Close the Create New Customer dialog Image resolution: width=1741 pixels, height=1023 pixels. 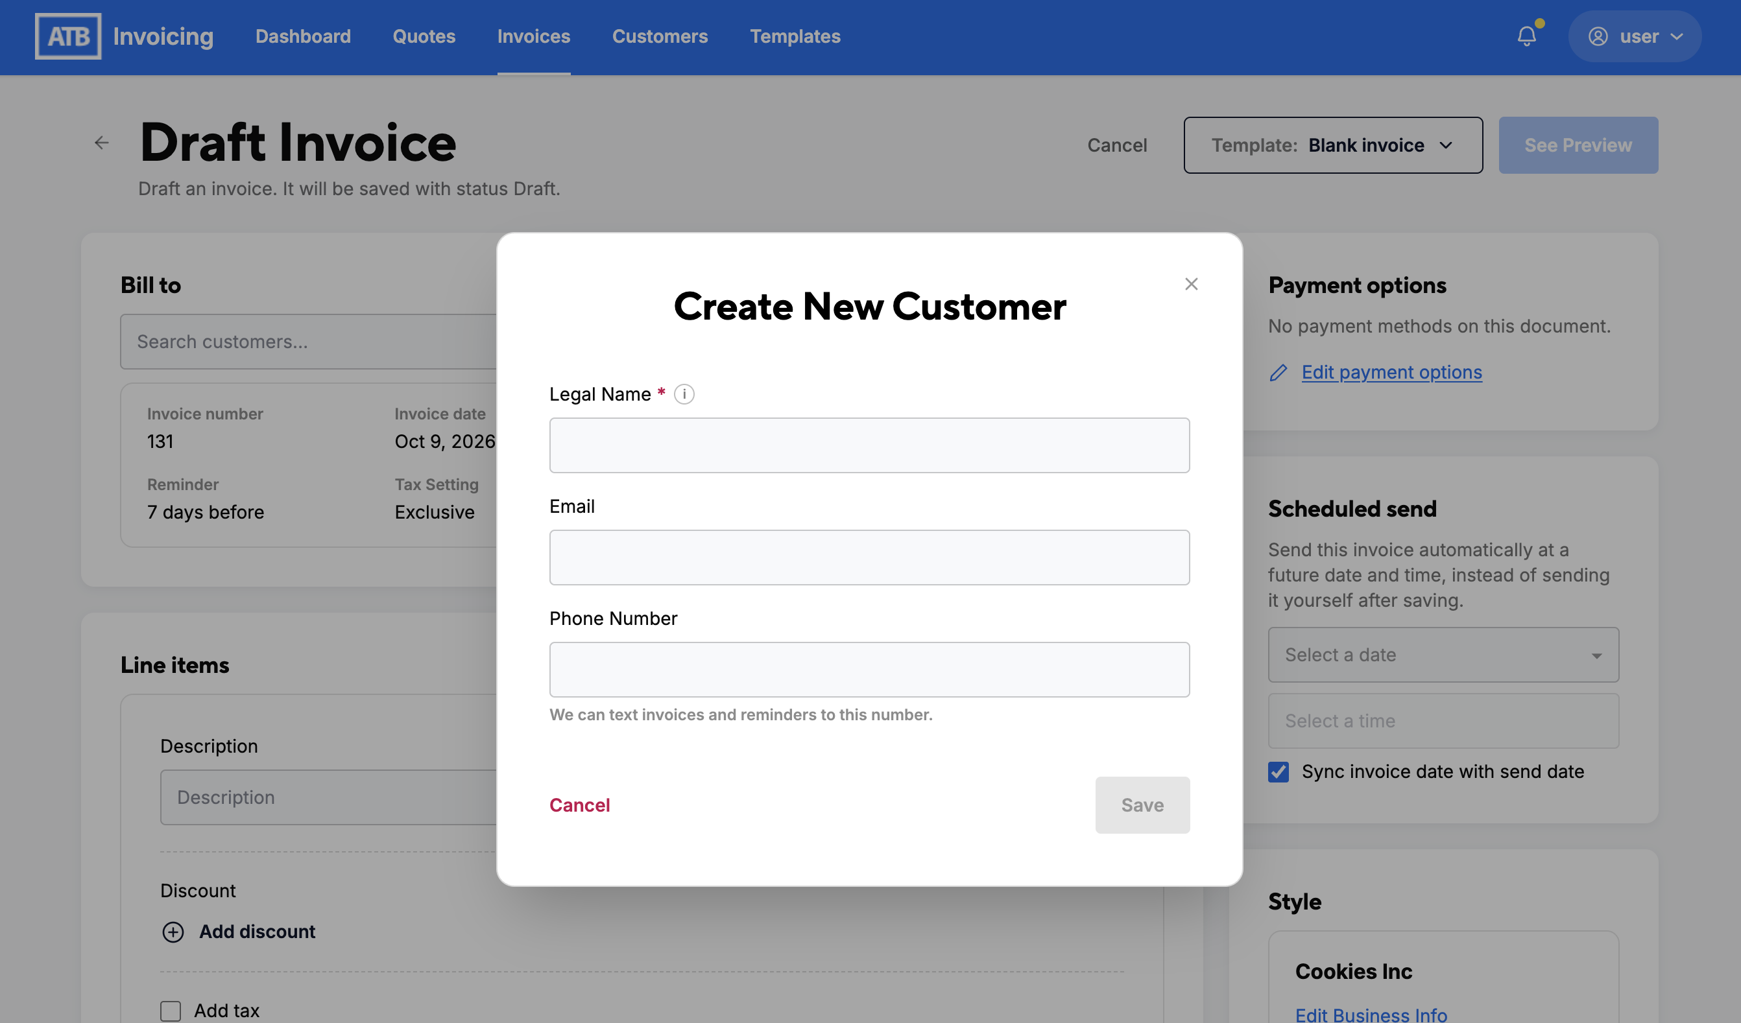pyautogui.click(x=1191, y=284)
